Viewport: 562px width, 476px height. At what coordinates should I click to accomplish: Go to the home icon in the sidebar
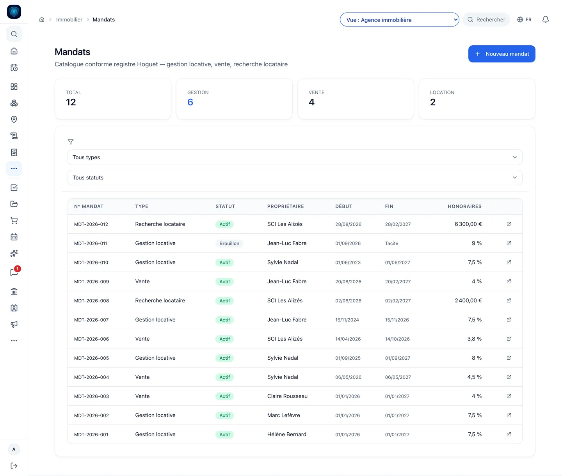click(x=14, y=51)
